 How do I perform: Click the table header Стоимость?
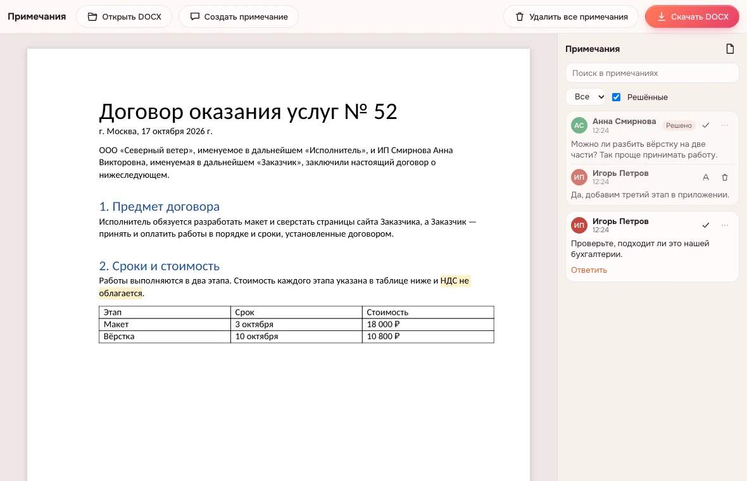click(x=428, y=313)
